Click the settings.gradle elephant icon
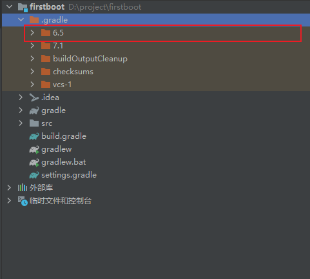 34,175
